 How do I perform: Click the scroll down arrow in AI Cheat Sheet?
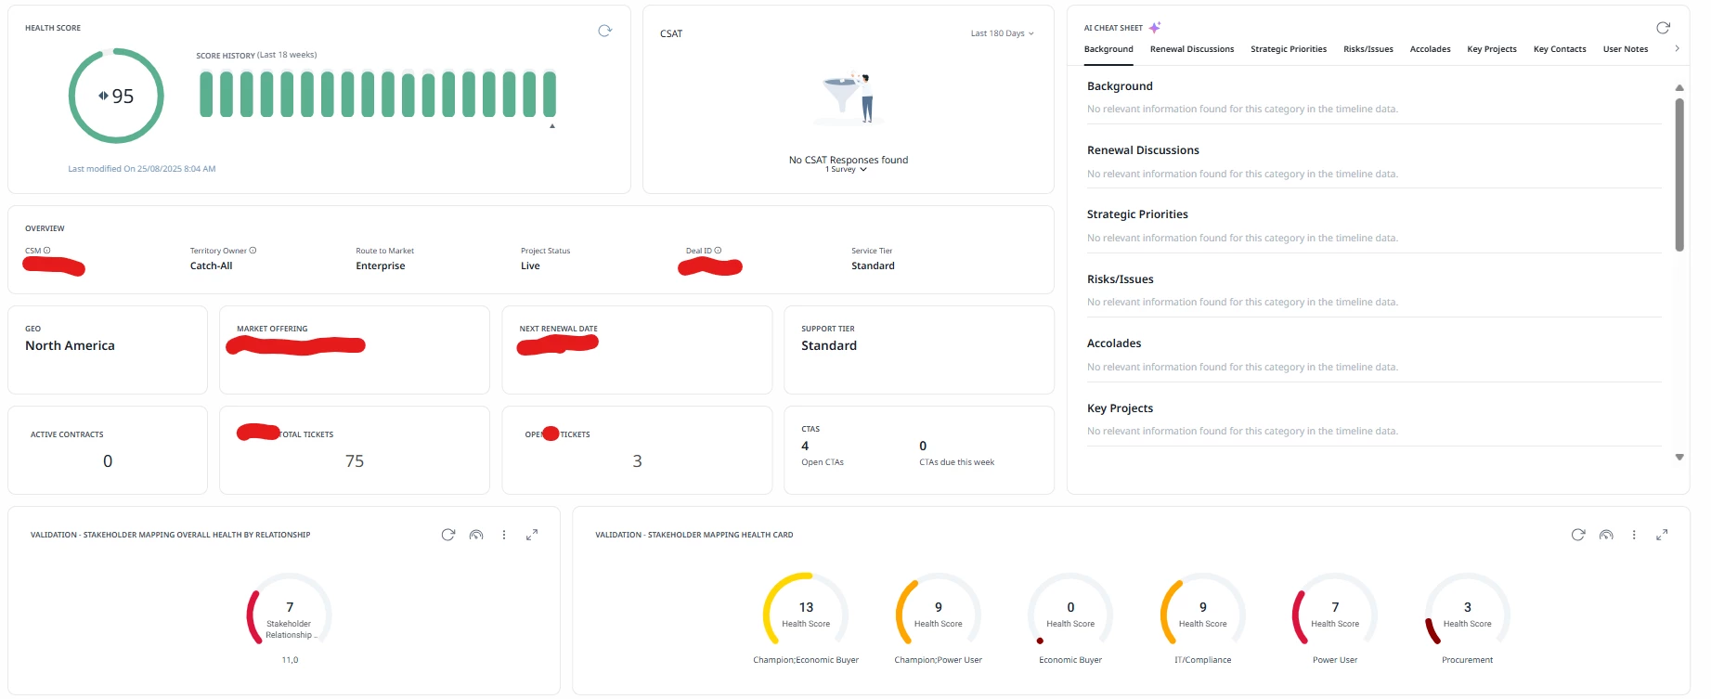coord(1679,457)
